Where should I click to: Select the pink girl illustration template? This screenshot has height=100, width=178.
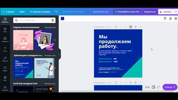(x=23, y=40)
